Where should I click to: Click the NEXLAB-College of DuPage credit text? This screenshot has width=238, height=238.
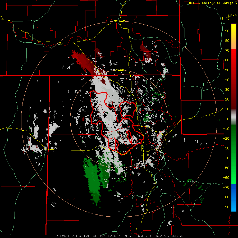point(213,3)
